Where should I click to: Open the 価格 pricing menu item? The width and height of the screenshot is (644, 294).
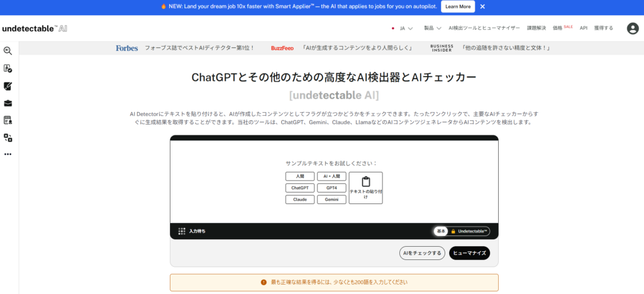pyautogui.click(x=557, y=28)
